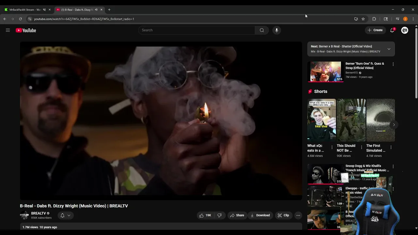The image size is (418, 235).
Task: Open the YouTube account avatar menu
Action: [x=405, y=30]
